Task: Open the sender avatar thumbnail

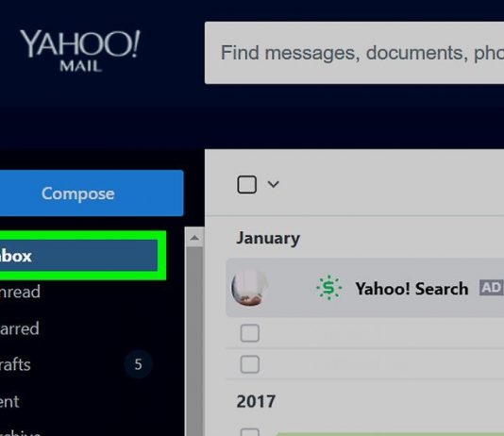Action: [250, 288]
